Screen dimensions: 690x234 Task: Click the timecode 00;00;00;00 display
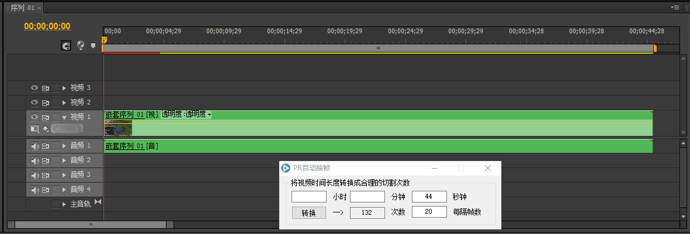click(47, 26)
